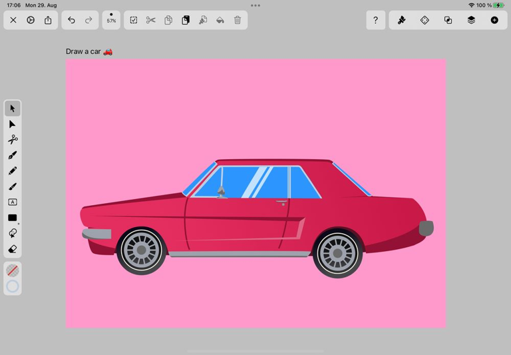Select the Pen tool
The height and width of the screenshot is (355, 511).
[13, 155]
